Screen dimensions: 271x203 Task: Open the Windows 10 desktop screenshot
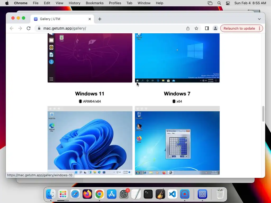pos(177,58)
